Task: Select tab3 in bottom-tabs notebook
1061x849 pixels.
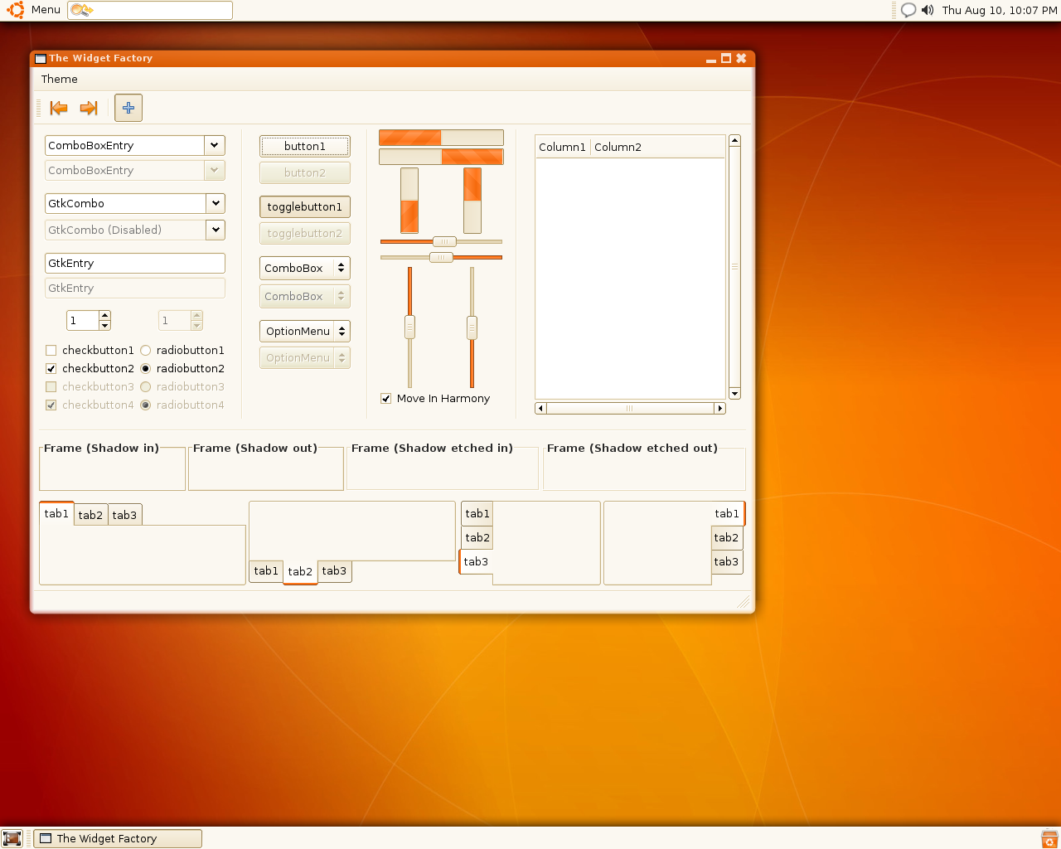Action: pos(334,570)
